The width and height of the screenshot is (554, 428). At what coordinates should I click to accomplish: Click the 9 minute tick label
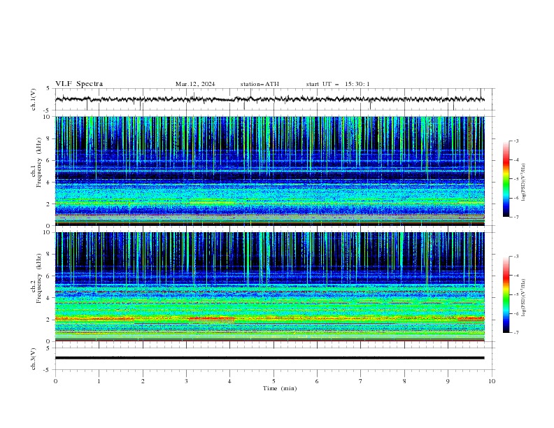pyautogui.click(x=448, y=381)
